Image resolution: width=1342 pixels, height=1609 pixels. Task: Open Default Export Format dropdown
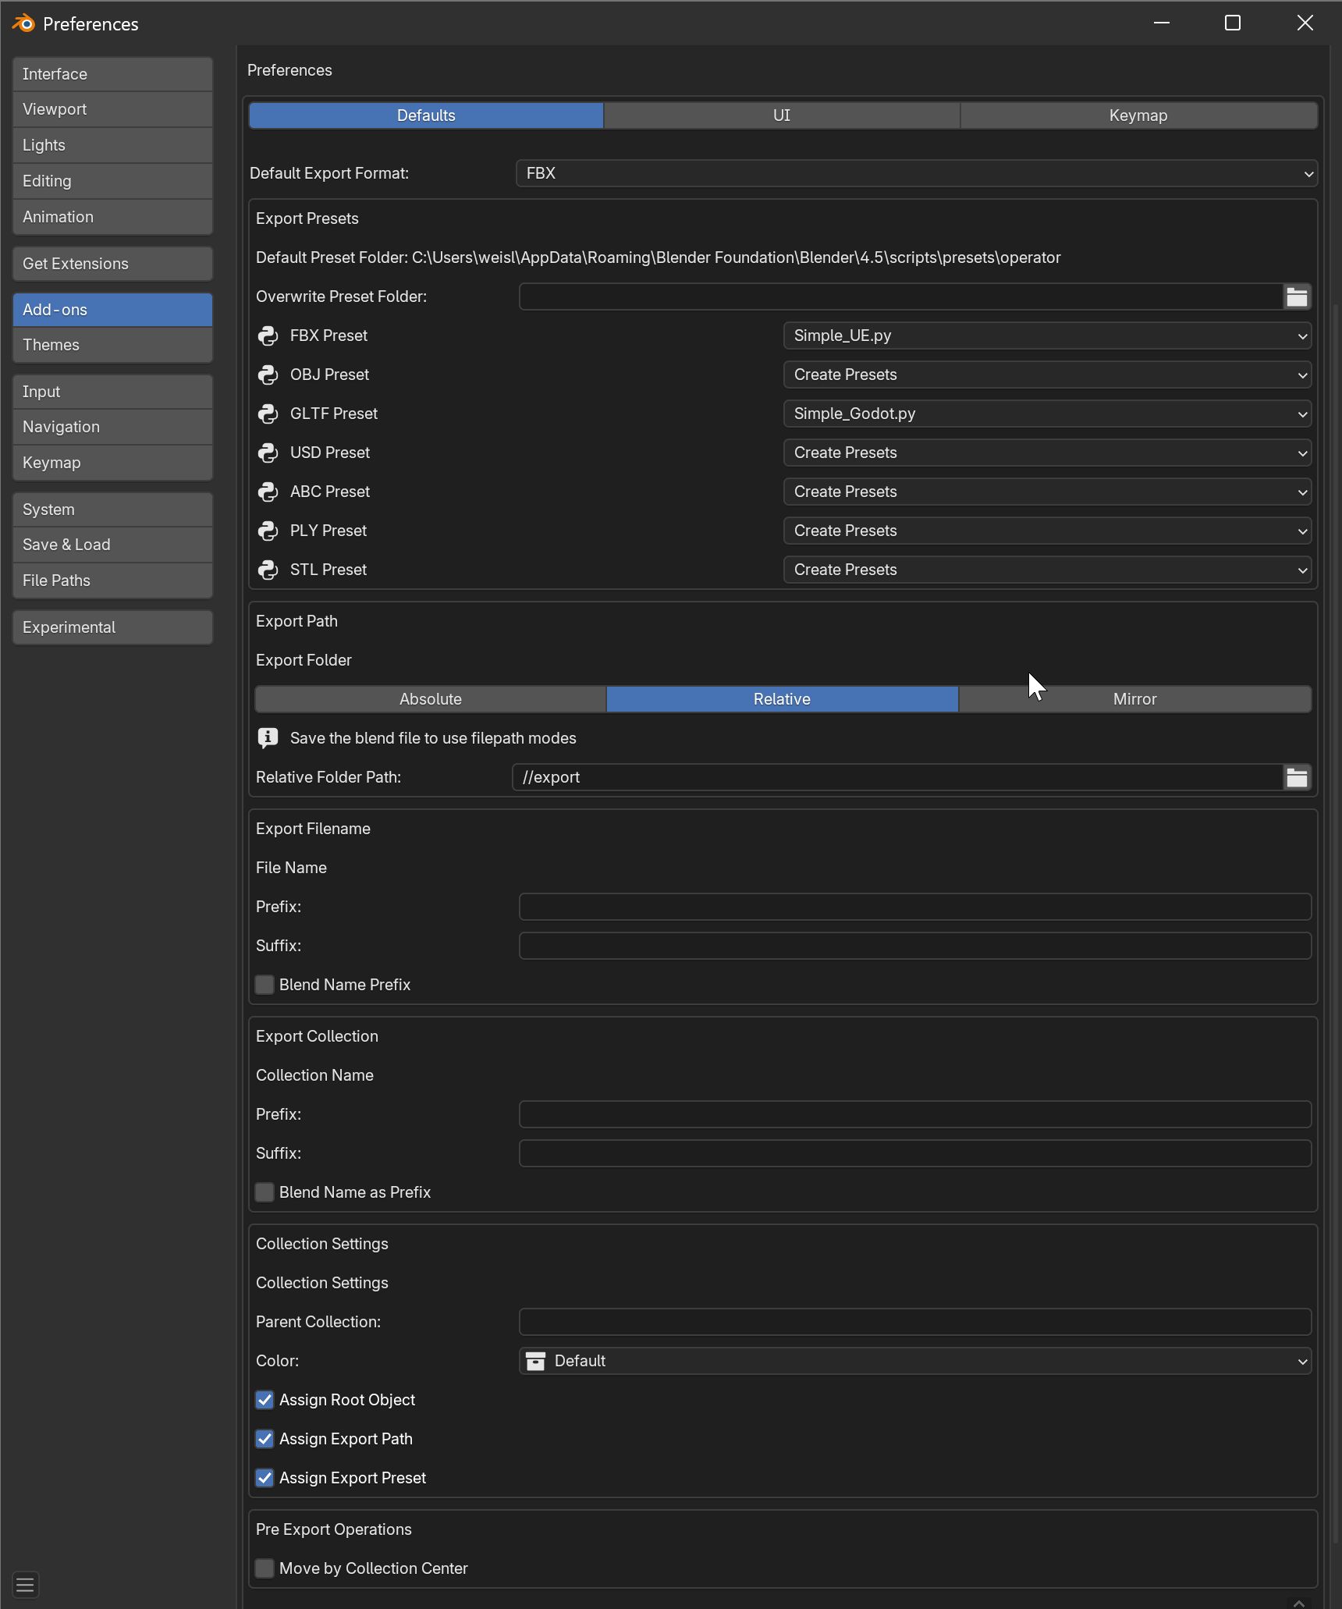(x=917, y=173)
